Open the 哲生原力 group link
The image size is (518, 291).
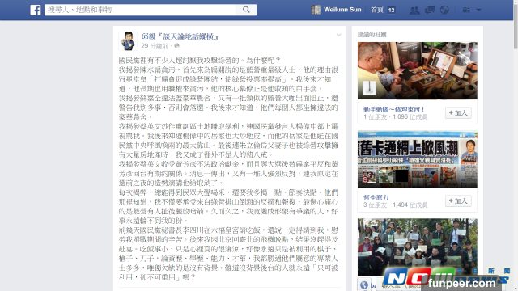(376, 197)
